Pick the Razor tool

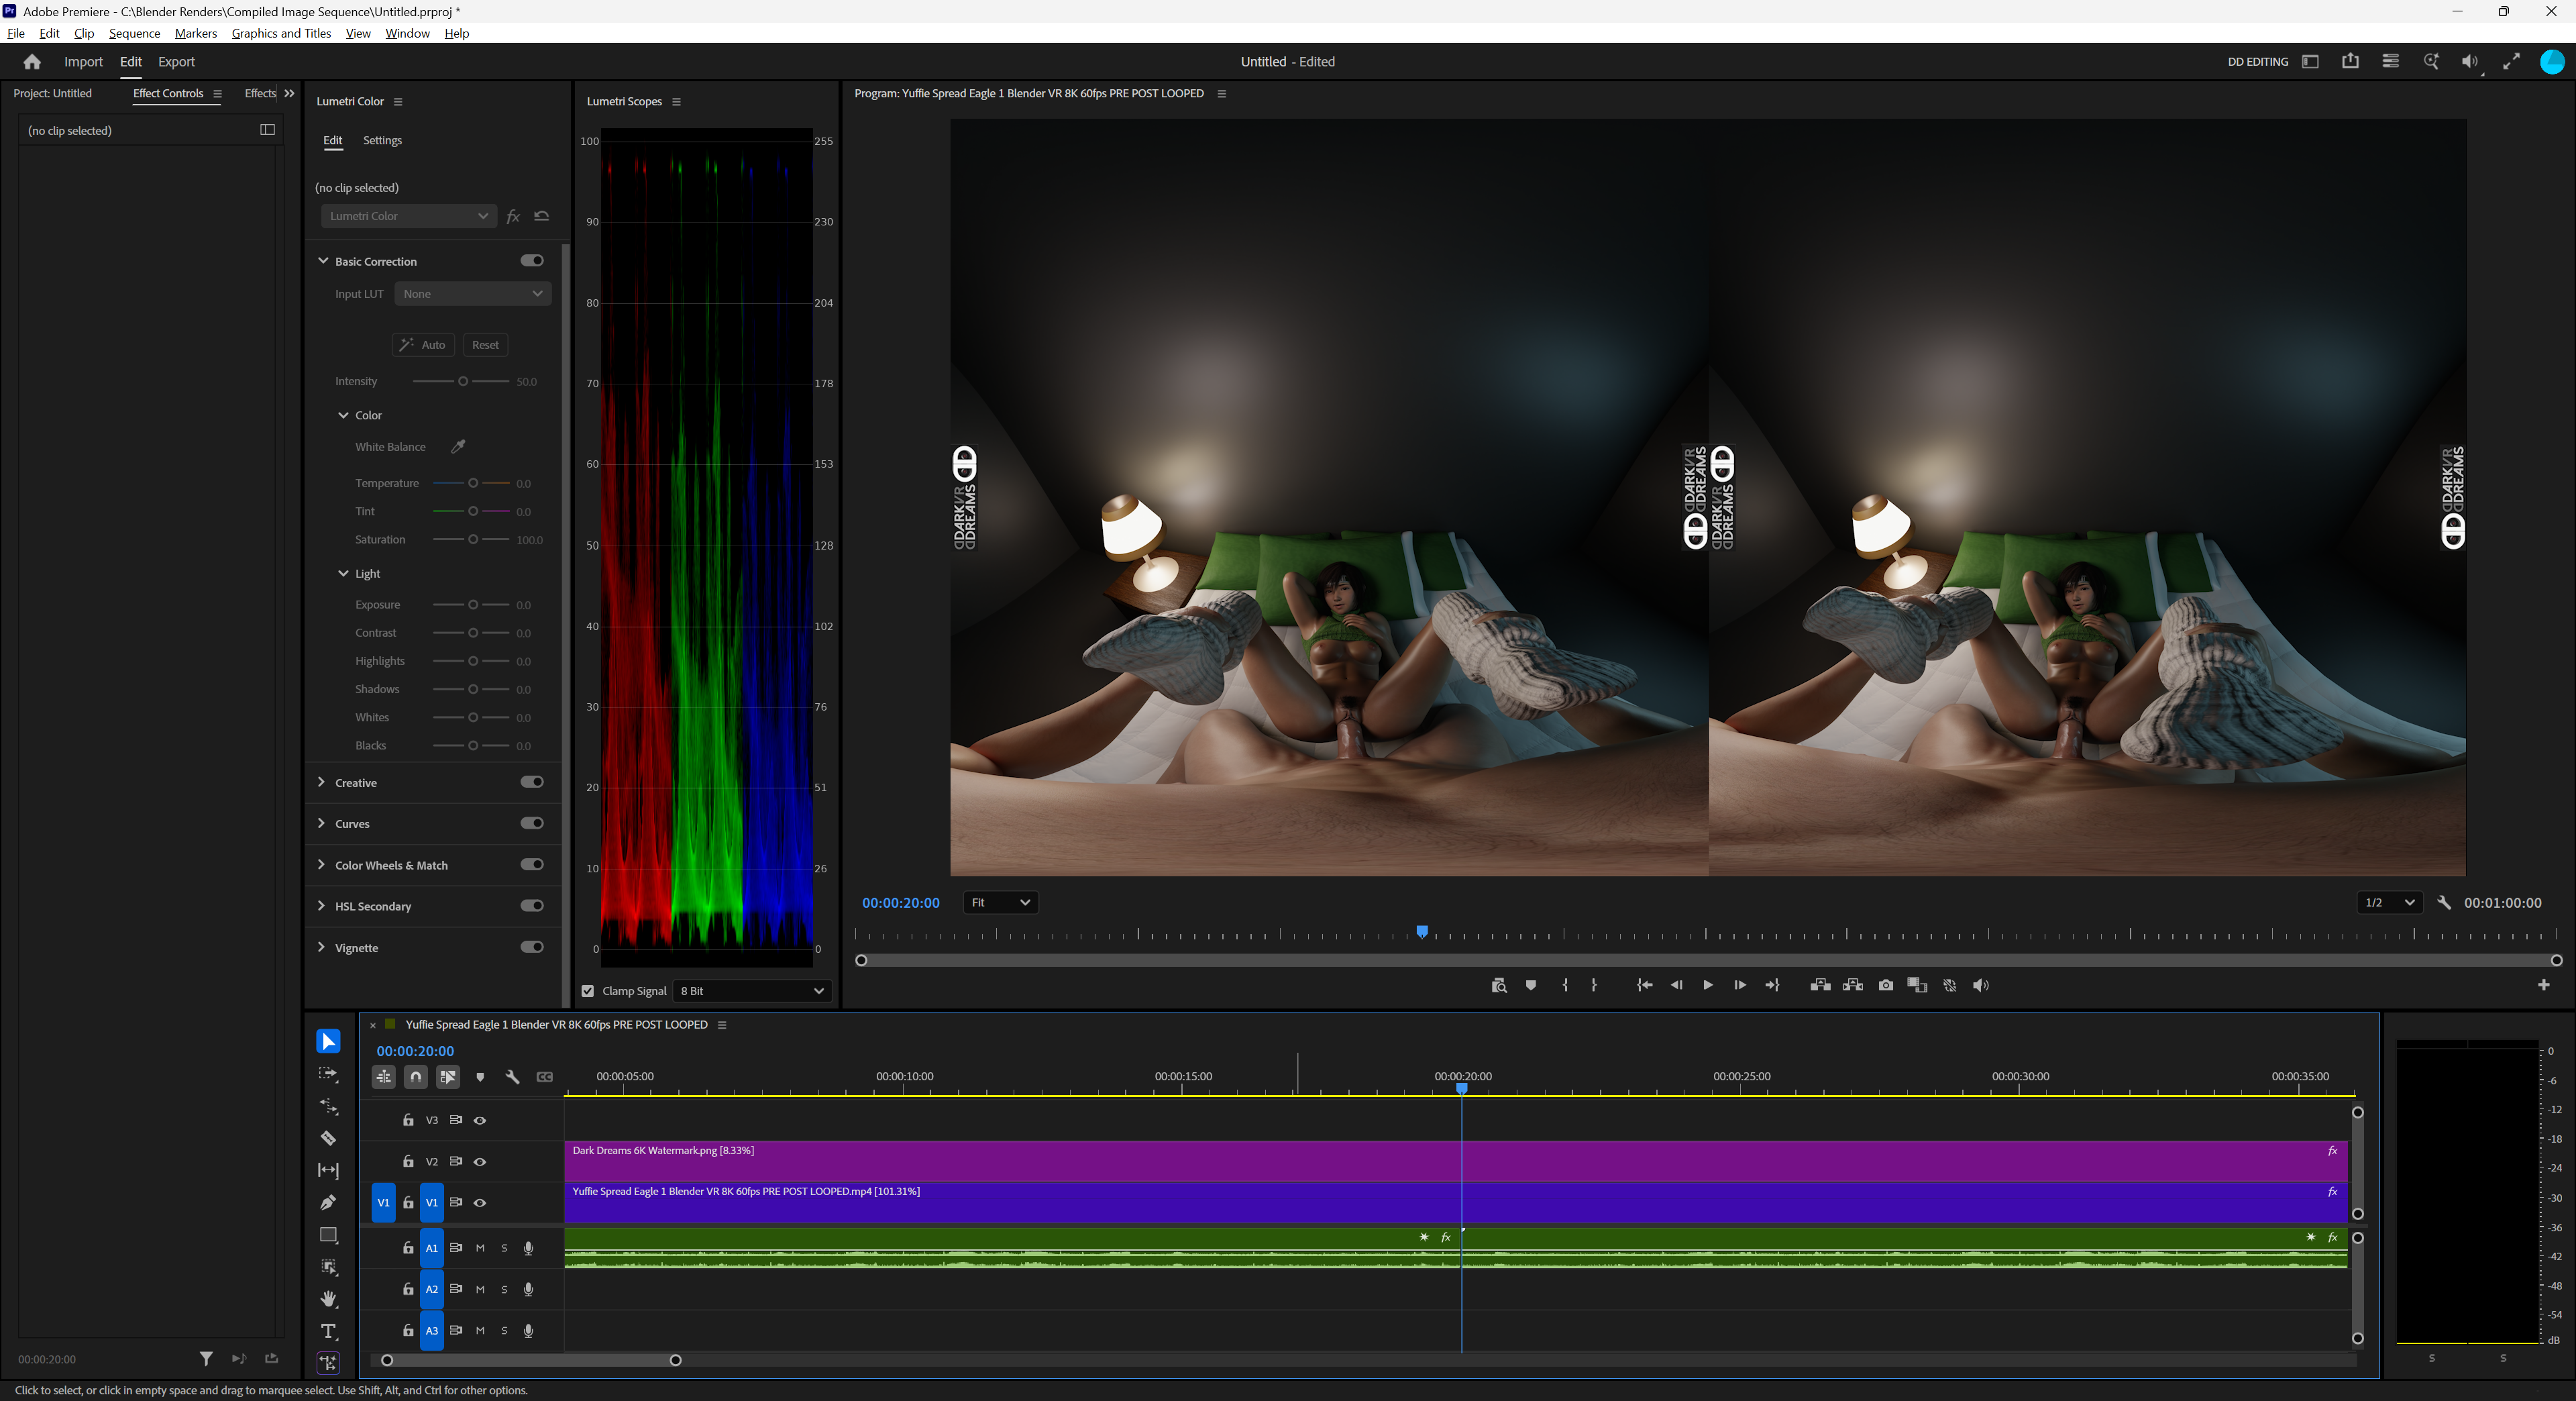(x=328, y=1138)
